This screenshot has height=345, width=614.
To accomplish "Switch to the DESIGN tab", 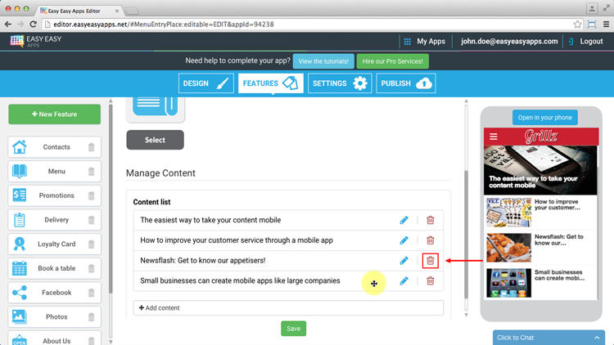I will pos(207,83).
